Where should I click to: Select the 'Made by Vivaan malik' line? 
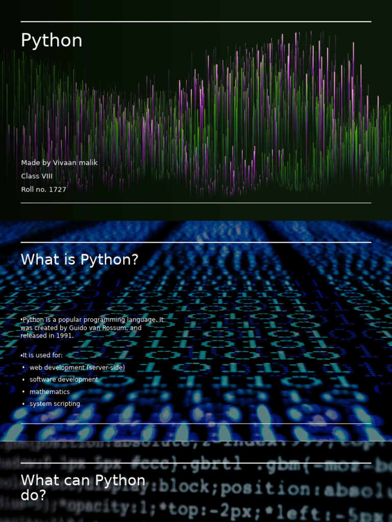tap(59, 163)
